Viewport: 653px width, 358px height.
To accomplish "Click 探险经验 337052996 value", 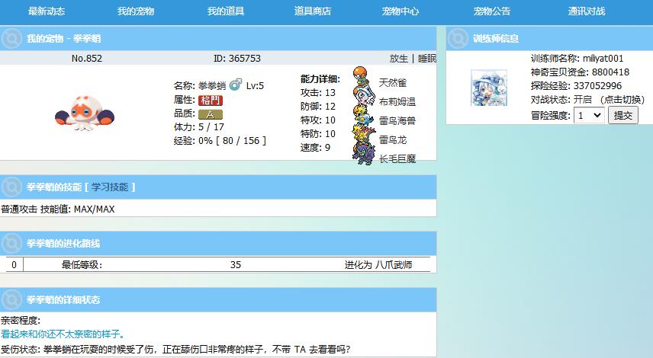I will click(597, 85).
